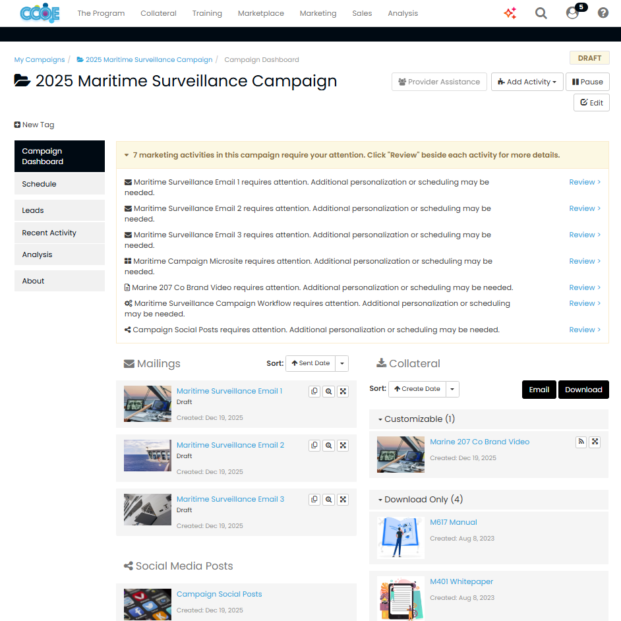Open Maritime Surveillance Email 1 title link
The width and height of the screenshot is (621, 621).
(229, 392)
